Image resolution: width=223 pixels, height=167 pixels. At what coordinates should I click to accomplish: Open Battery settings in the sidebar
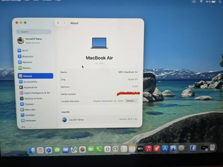(25, 68)
